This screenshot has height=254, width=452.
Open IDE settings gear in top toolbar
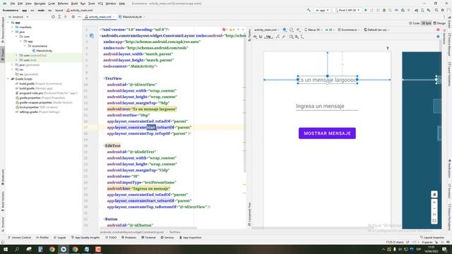(443, 10)
